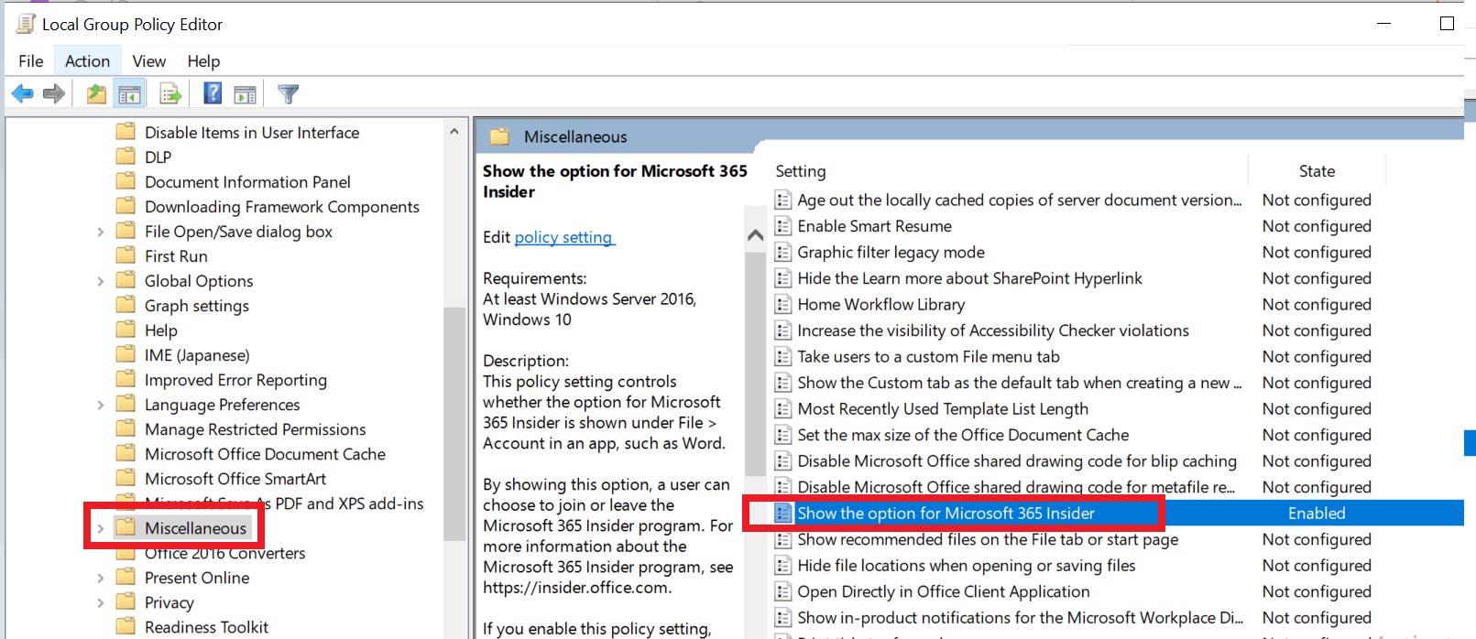Click policy icon beside Take users to custom File menu tab
Image resolution: width=1476 pixels, height=639 pixels.
(782, 356)
